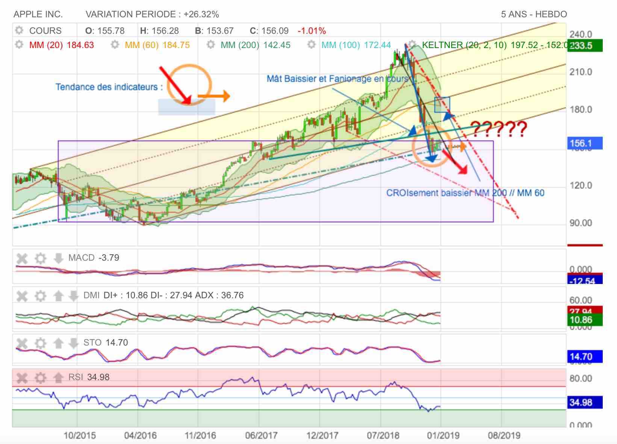
Task: Click the 90.00 price axis label
Action: click(x=581, y=223)
